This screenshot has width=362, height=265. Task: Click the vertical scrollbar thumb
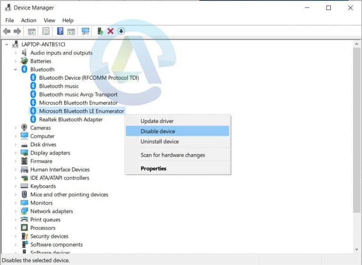coord(357,130)
